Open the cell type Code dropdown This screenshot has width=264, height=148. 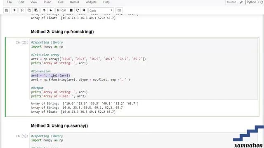click(x=101, y=10)
